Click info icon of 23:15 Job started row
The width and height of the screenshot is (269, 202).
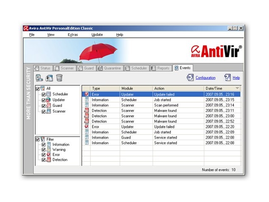tap(87, 99)
